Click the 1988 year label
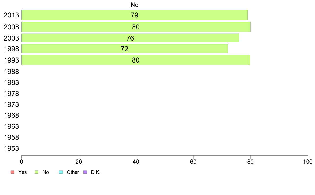The width and height of the screenshot is (315, 195). point(11,72)
